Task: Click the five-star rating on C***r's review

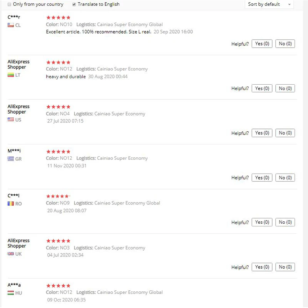Action: tap(58, 18)
